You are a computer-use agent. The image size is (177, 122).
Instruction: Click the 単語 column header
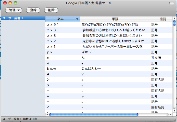[x=115, y=19]
